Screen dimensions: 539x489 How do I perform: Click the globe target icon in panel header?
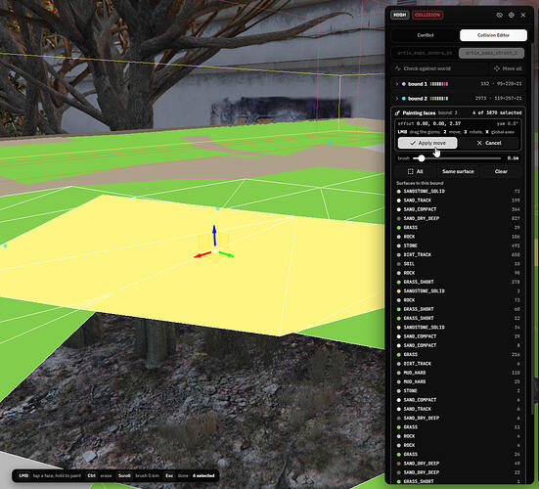(x=512, y=15)
